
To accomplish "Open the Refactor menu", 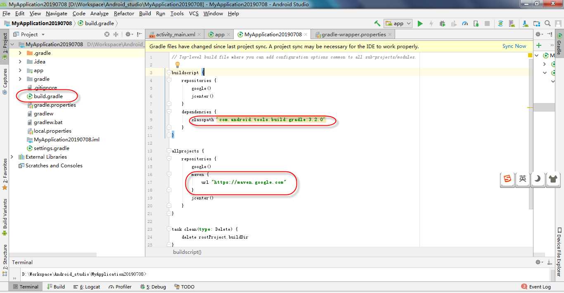I will [x=124, y=13].
